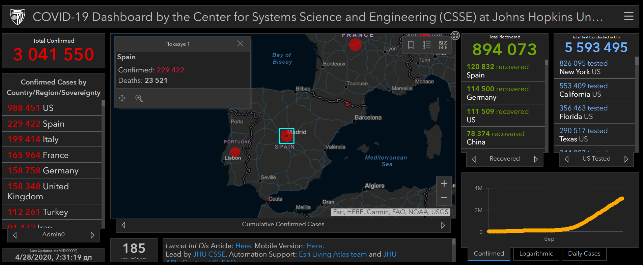
Task: Click 78 374 recovered China entry
Action: tap(503, 138)
